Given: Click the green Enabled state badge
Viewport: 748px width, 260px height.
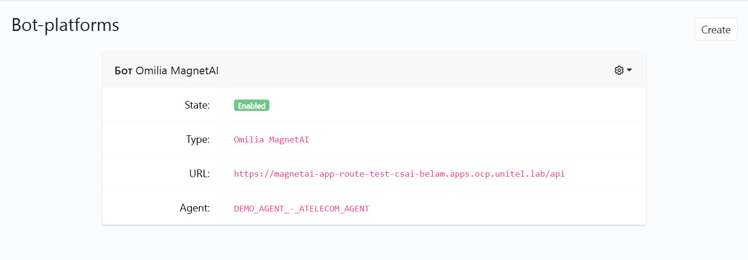Looking at the screenshot, I should click(252, 105).
